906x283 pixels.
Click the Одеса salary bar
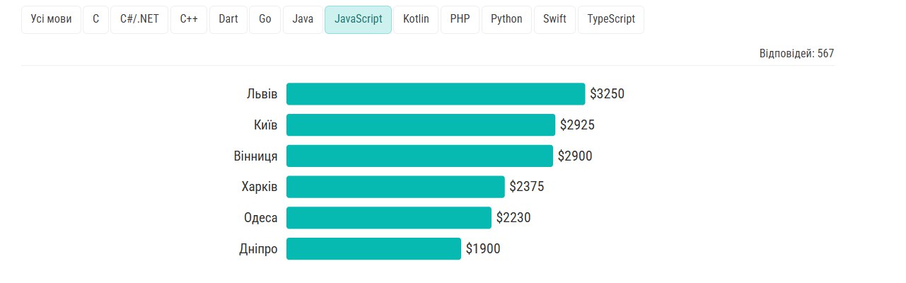click(388, 218)
